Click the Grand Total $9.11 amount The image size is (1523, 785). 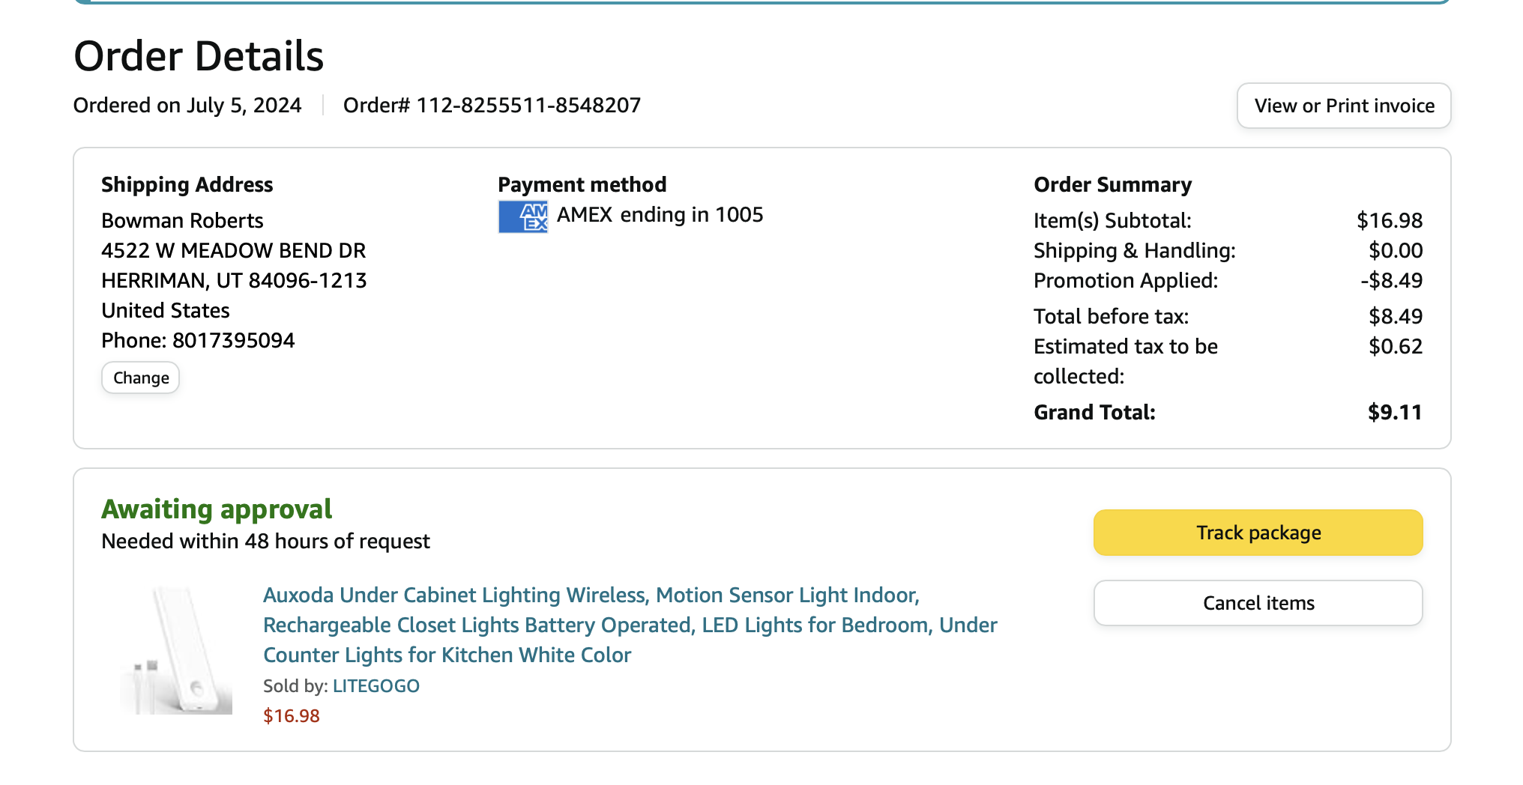pyautogui.click(x=1395, y=412)
